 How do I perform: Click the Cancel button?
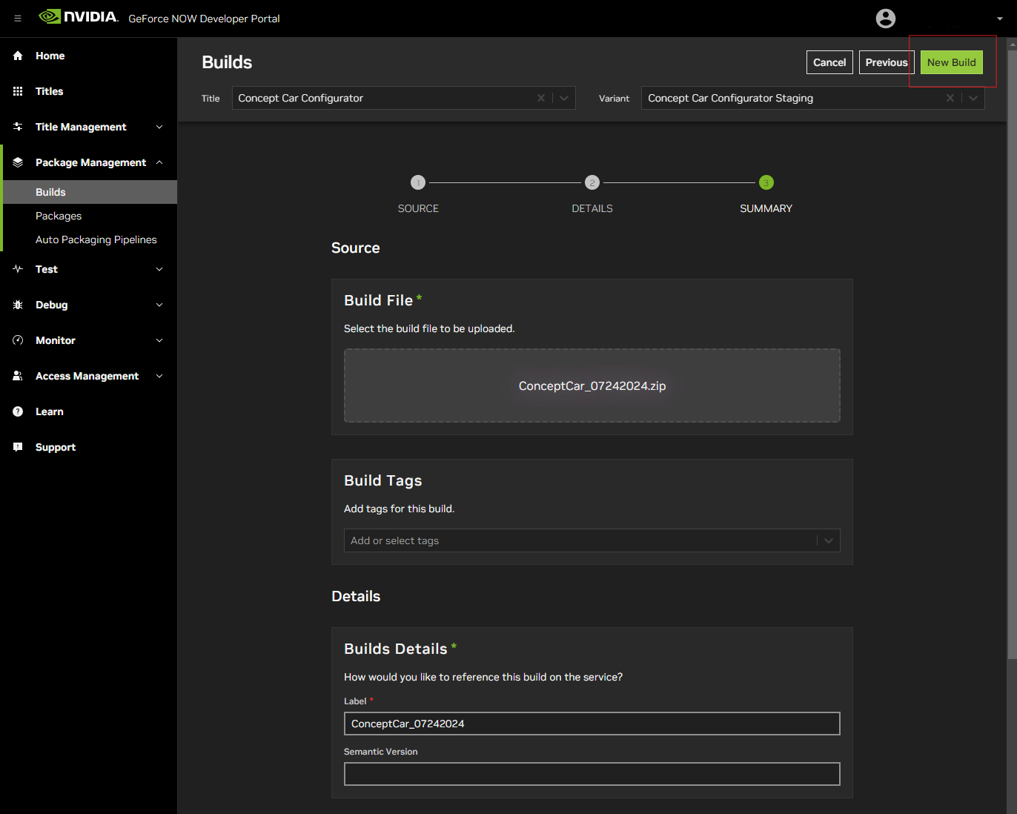point(829,62)
